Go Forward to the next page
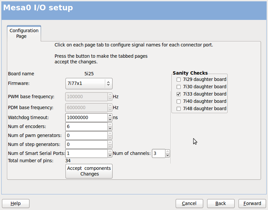 pos(252,203)
